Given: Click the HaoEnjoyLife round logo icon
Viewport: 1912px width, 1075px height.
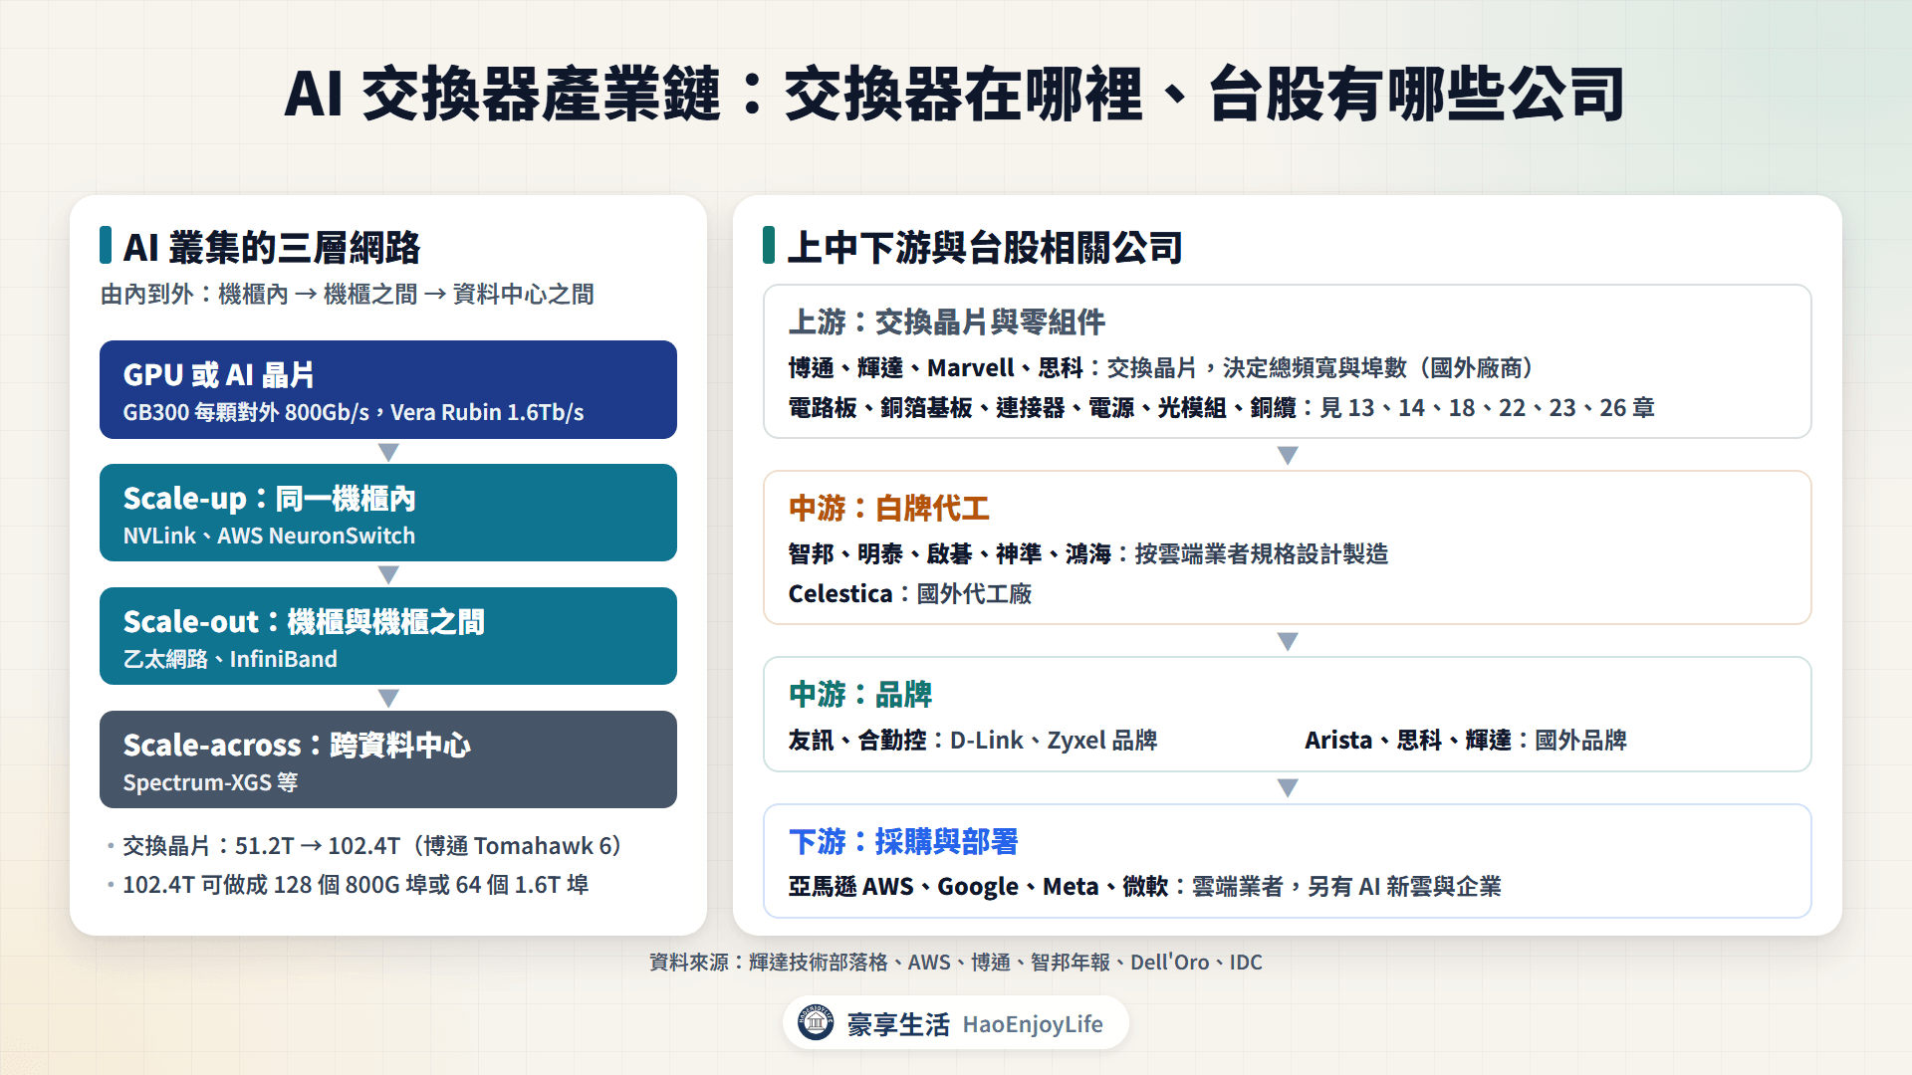Looking at the screenshot, I should 816,1023.
